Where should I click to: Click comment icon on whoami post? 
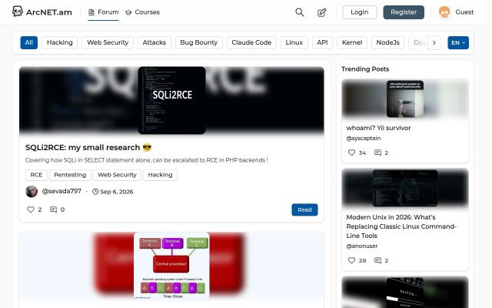pos(377,152)
